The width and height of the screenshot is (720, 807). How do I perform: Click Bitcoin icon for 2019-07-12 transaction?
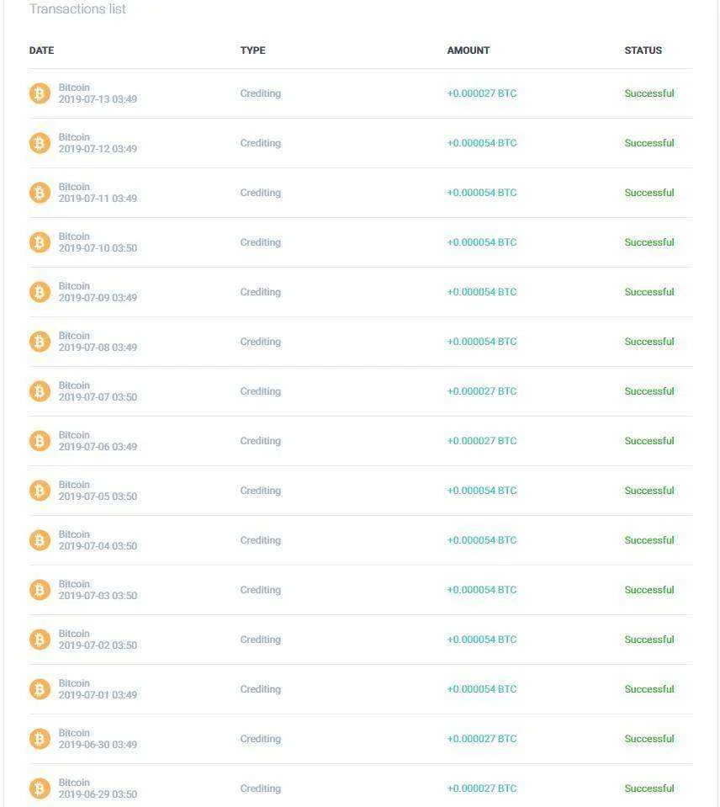[x=40, y=143]
